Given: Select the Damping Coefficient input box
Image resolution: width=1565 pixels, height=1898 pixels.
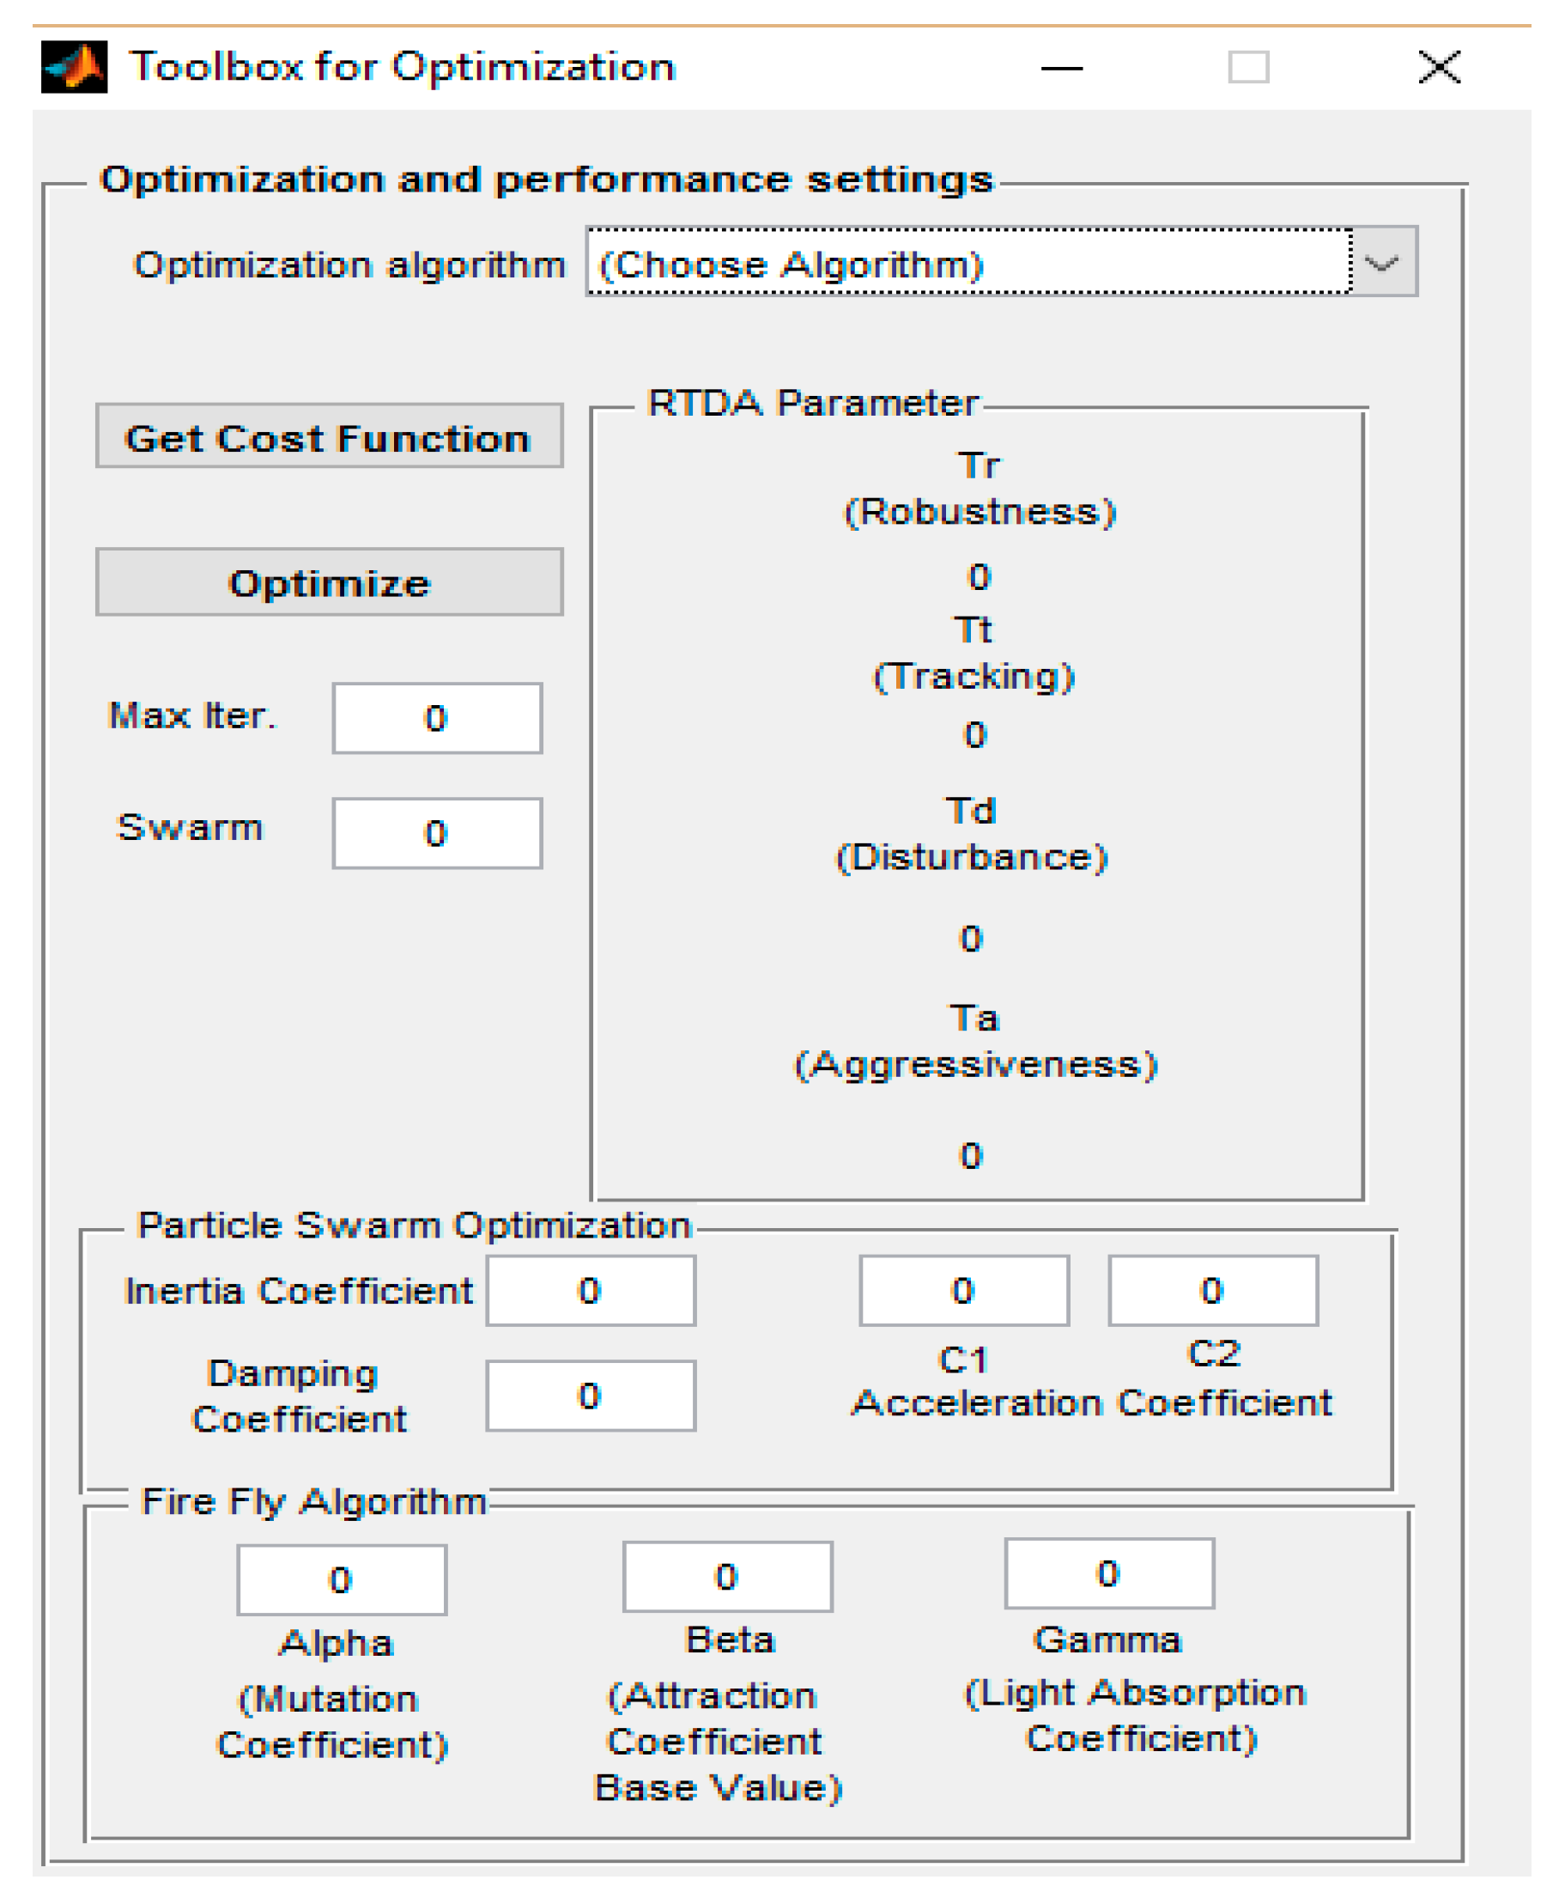Looking at the screenshot, I should coord(591,1396).
